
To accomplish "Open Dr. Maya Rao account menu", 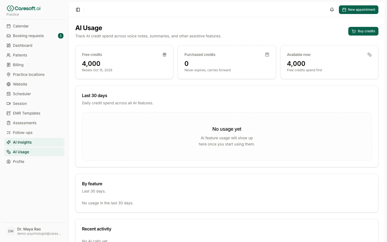I will [x=34, y=231].
